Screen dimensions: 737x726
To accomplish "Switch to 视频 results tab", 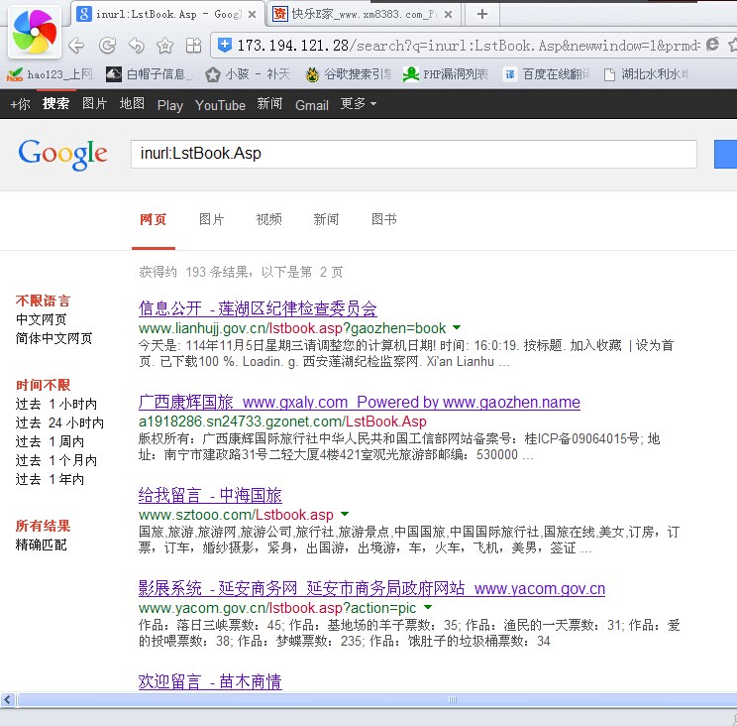I will click(x=268, y=219).
